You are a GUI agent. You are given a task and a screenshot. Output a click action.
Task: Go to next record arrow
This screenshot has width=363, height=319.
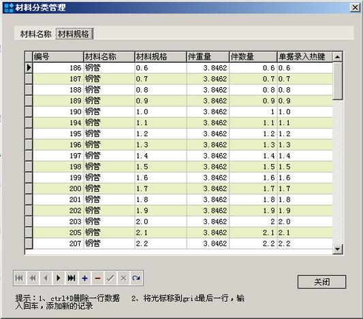tap(59, 278)
